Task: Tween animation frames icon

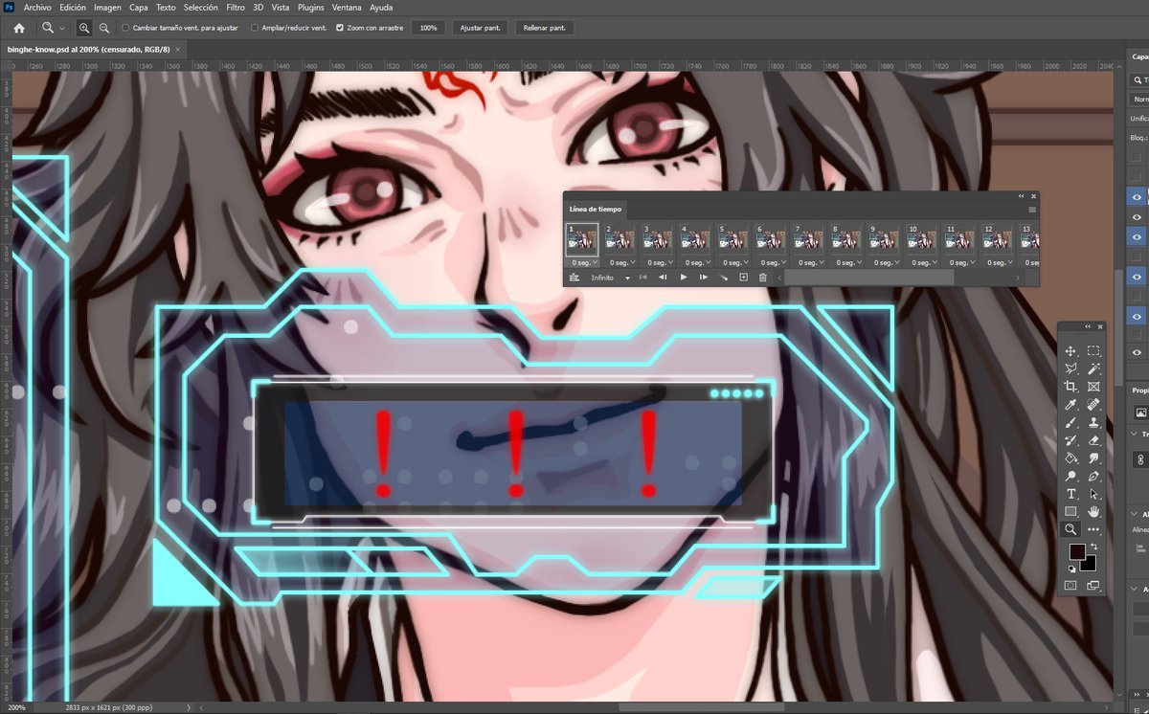Action: (724, 278)
